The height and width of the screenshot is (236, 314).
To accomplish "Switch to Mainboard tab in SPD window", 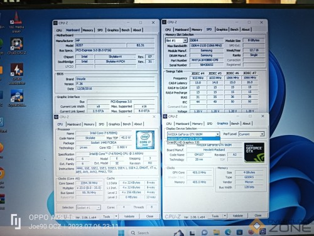I will tap(181, 29).
